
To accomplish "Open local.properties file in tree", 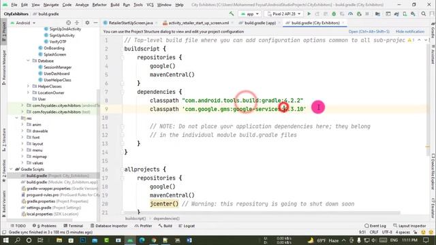I will pos(40,214).
